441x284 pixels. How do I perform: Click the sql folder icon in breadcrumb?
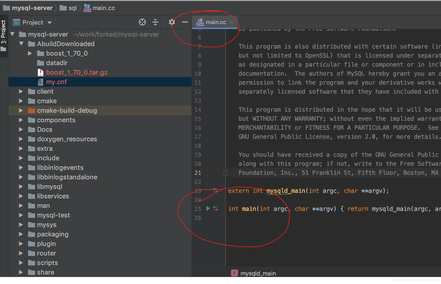(63, 8)
